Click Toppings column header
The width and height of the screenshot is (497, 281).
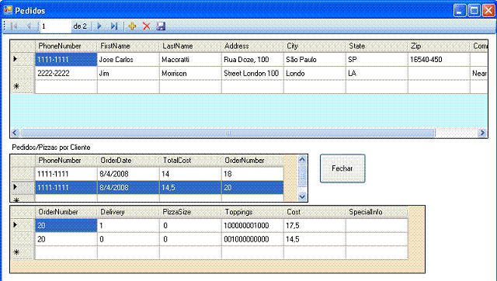(x=252, y=212)
